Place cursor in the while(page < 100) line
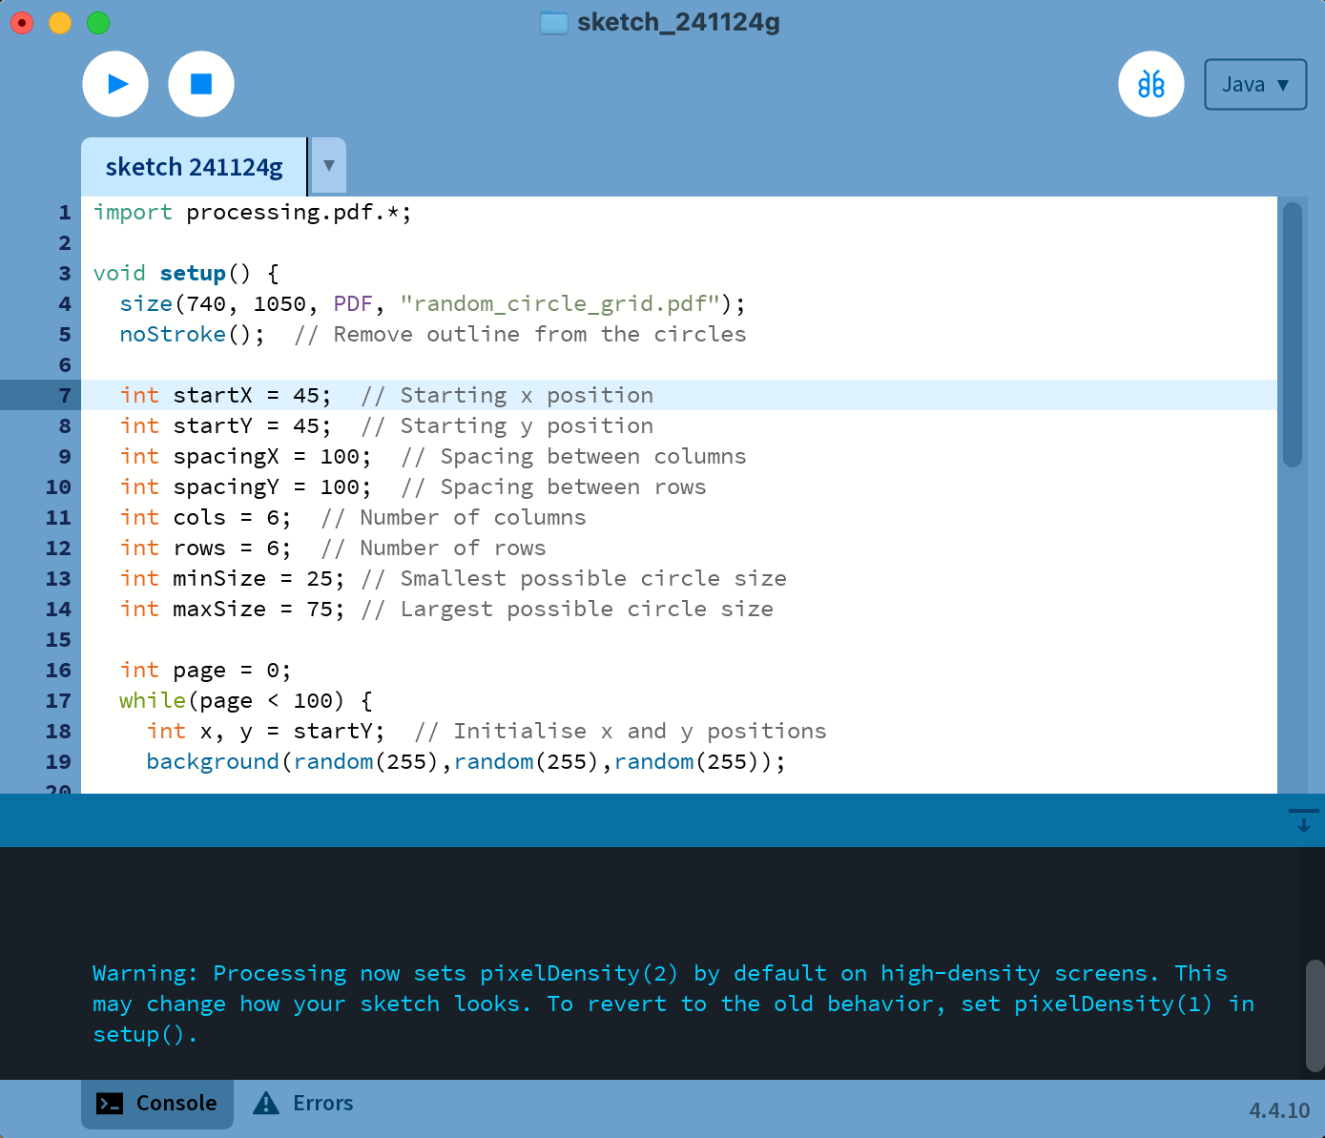The image size is (1325, 1138). (245, 701)
